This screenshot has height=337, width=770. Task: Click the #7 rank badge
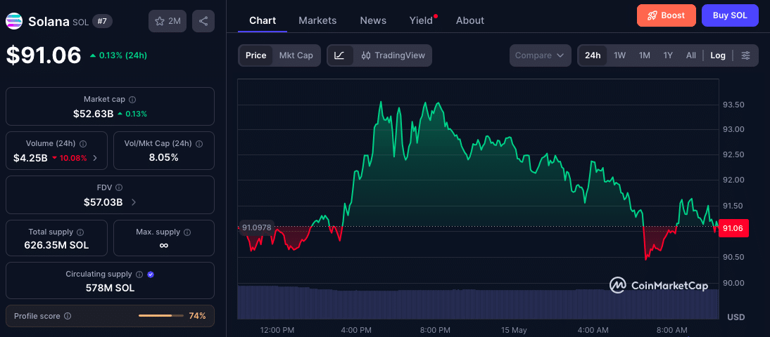(x=103, y=22)
